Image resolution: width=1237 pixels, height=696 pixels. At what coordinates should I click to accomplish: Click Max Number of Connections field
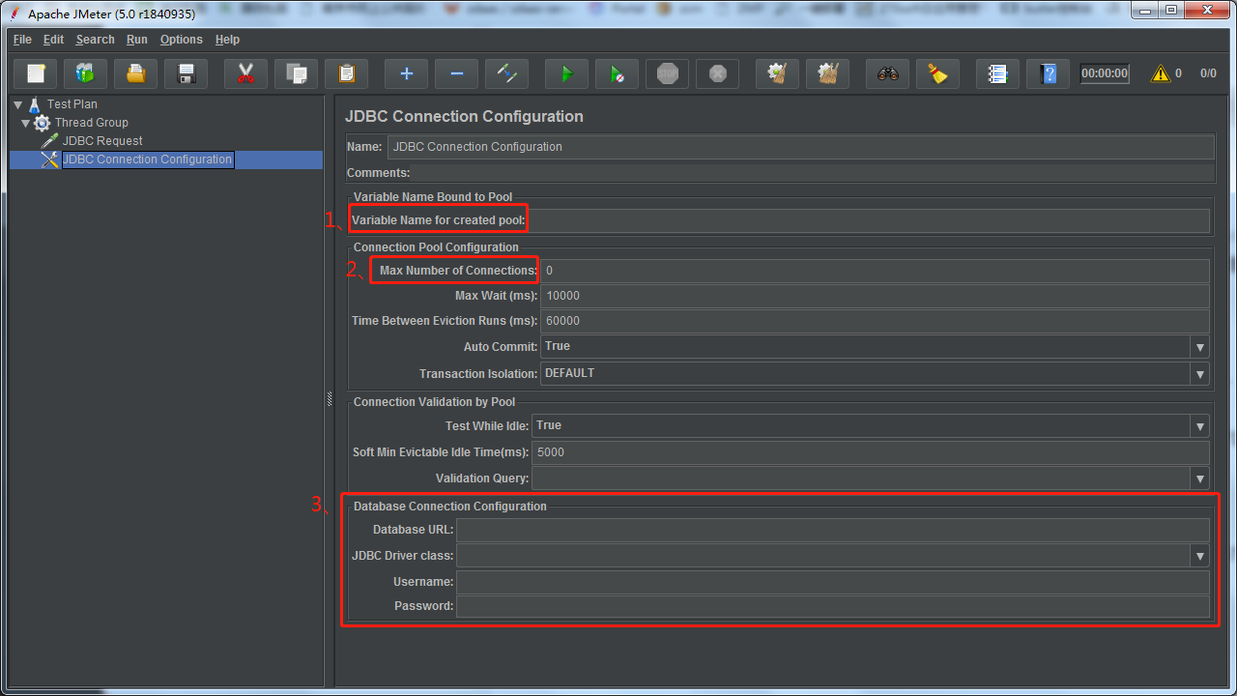tap(875, 272)
